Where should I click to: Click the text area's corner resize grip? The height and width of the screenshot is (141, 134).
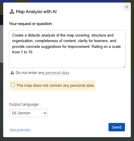pyautogui.click(x=124, y=66)
